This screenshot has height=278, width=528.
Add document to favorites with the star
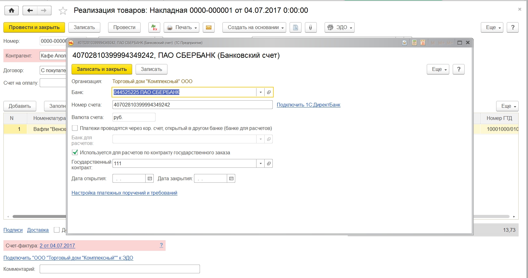(x=63, y=11)
